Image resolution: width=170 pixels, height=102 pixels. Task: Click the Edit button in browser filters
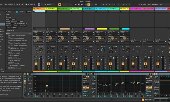tap(29, 12)
